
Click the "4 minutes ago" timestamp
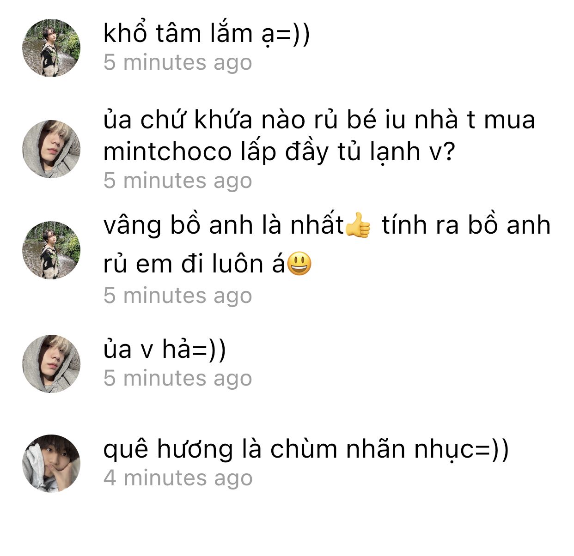point(178,478)
